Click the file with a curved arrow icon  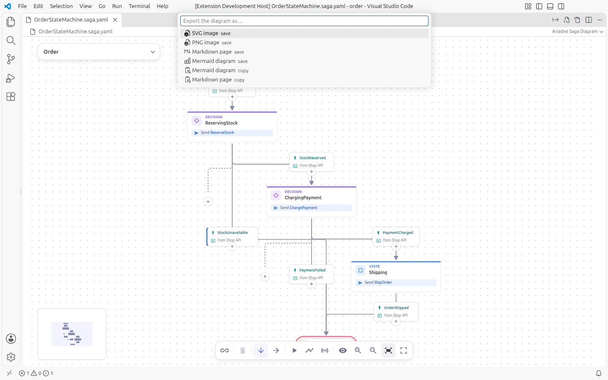(577, 20)
